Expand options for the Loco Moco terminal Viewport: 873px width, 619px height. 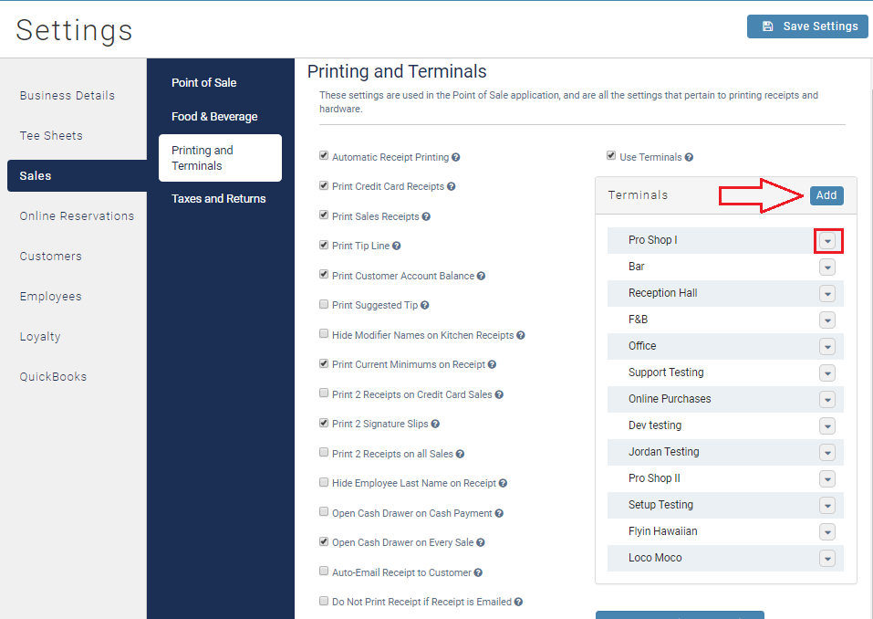coord(827,558)
